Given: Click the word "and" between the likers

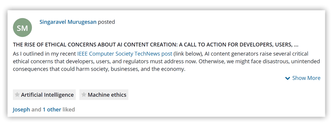Looking at the screenshot, I should (36, 110).
